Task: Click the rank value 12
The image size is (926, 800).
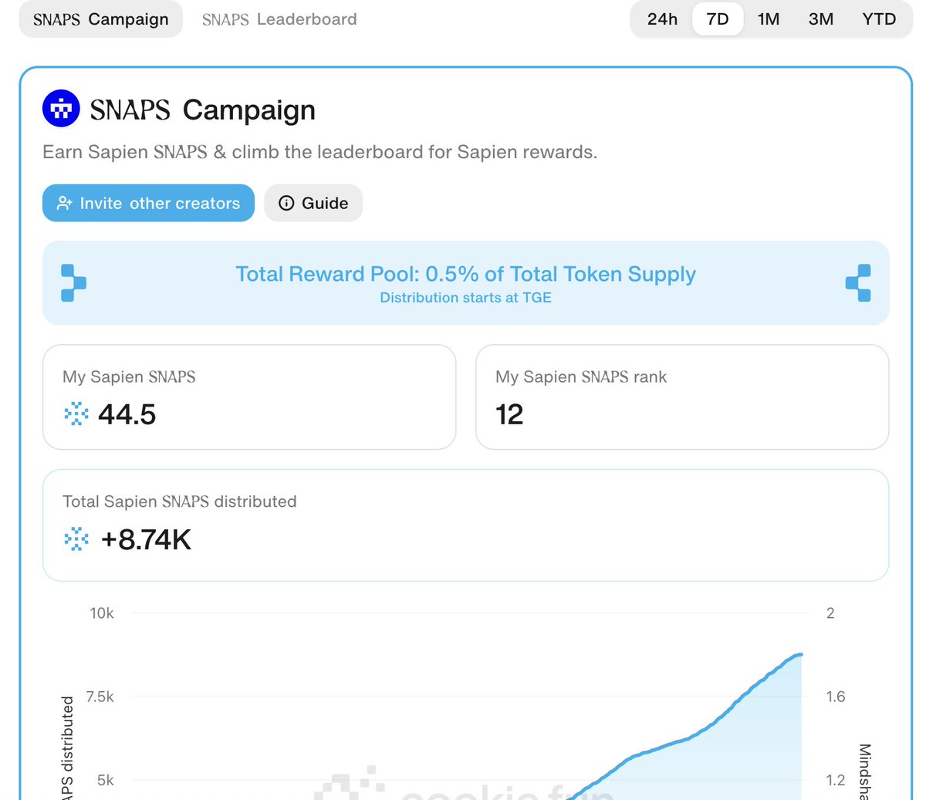Action: (509, 414)
